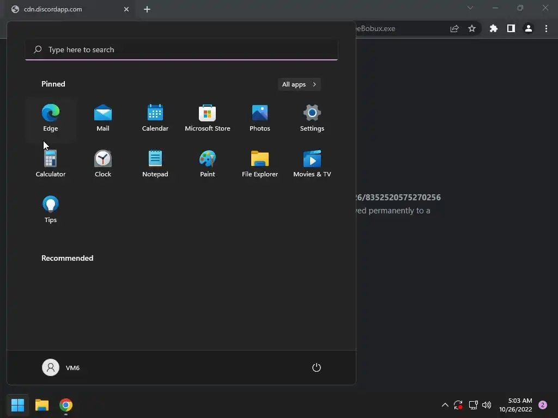The image size is (558, 418).
Task: Open the Calculator app
Action: pos(51,164)
